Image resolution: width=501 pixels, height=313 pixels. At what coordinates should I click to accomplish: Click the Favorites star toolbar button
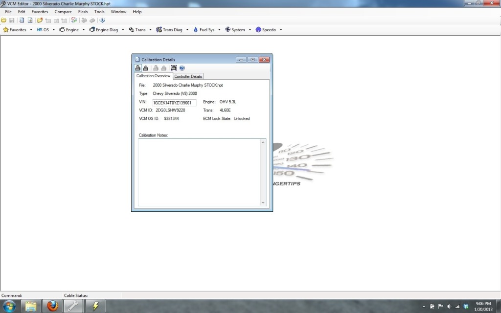click(15, 30)
